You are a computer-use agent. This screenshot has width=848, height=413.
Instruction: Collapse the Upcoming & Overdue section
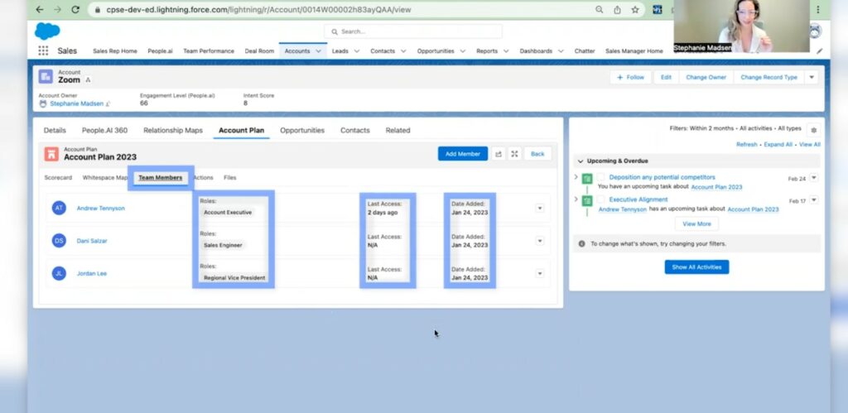[581, 161]
